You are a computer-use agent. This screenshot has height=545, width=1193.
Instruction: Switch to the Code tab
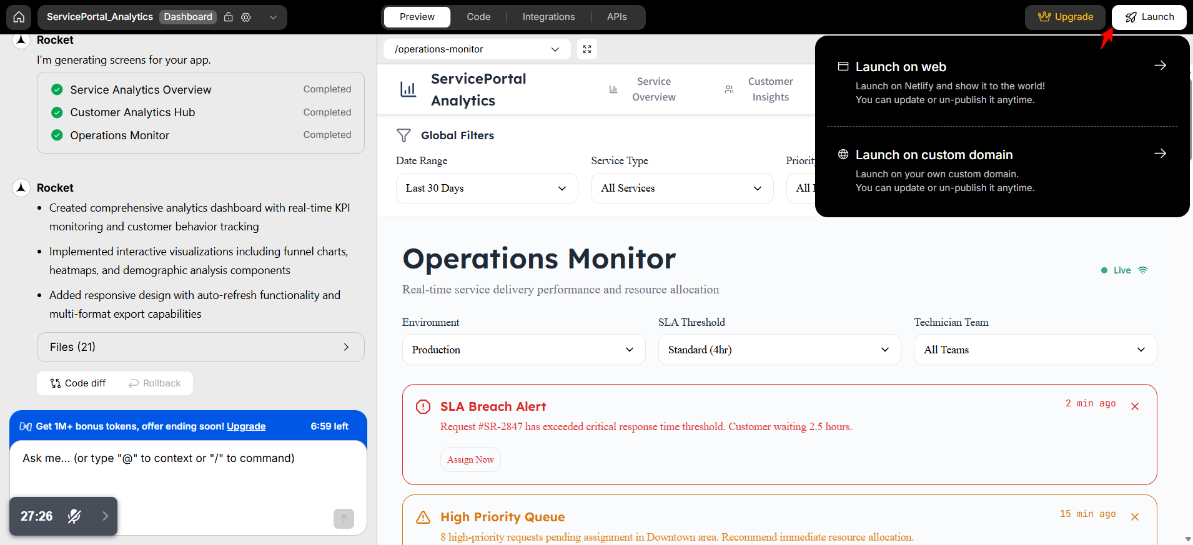point(478,17)
